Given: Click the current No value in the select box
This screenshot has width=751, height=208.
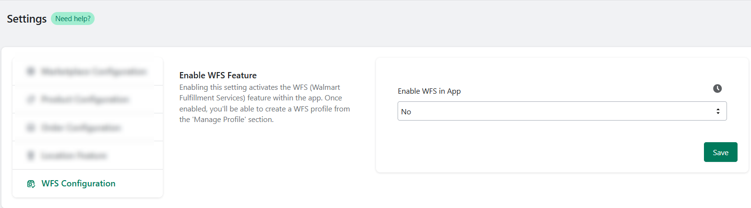Looking at the screenshot, I should (x=406, y=111).
